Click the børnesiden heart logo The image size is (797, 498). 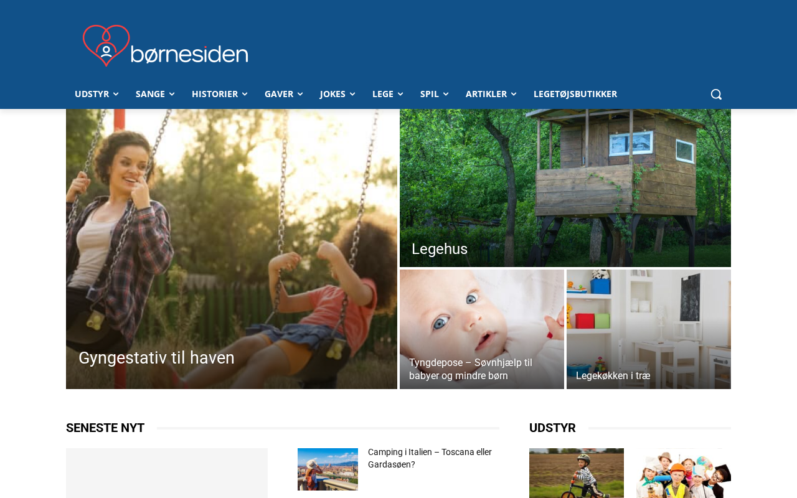click(166, 45)
